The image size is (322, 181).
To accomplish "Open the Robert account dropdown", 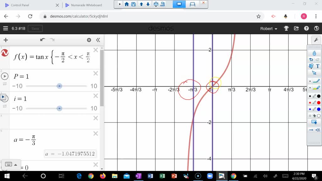I will [268, 29].
